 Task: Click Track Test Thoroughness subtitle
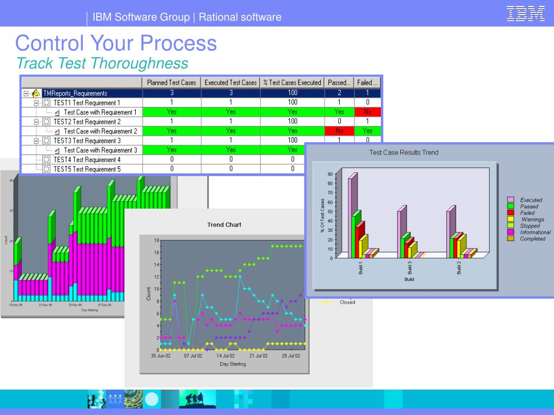(102, 64)
